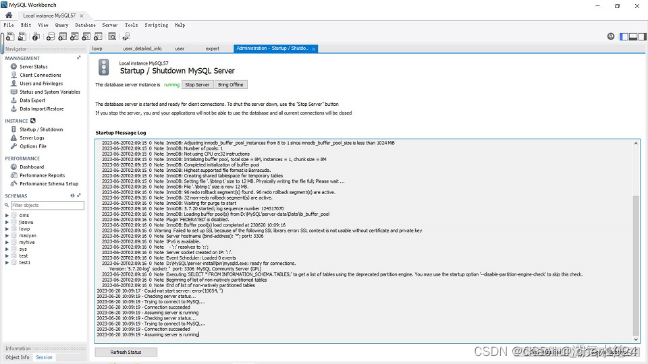Expand the lowp schema
Viewport: 648px width, 364px height.
[7, 229]
